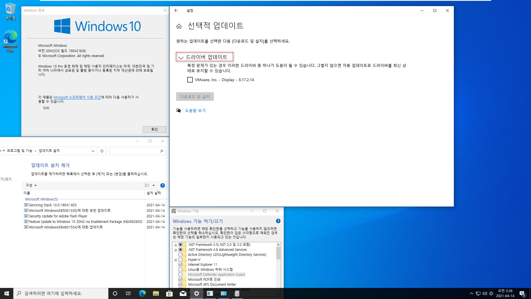Enable the Hyper-V feature checkbox

tap(181, 260)
